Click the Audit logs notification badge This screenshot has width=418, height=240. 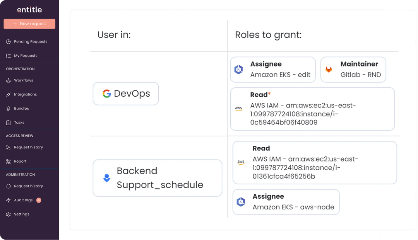click(x=39, y=200)
